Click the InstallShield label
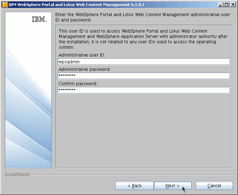Image resolution: width=238 pixels, height=195 pixels. (x=17, y=175)
